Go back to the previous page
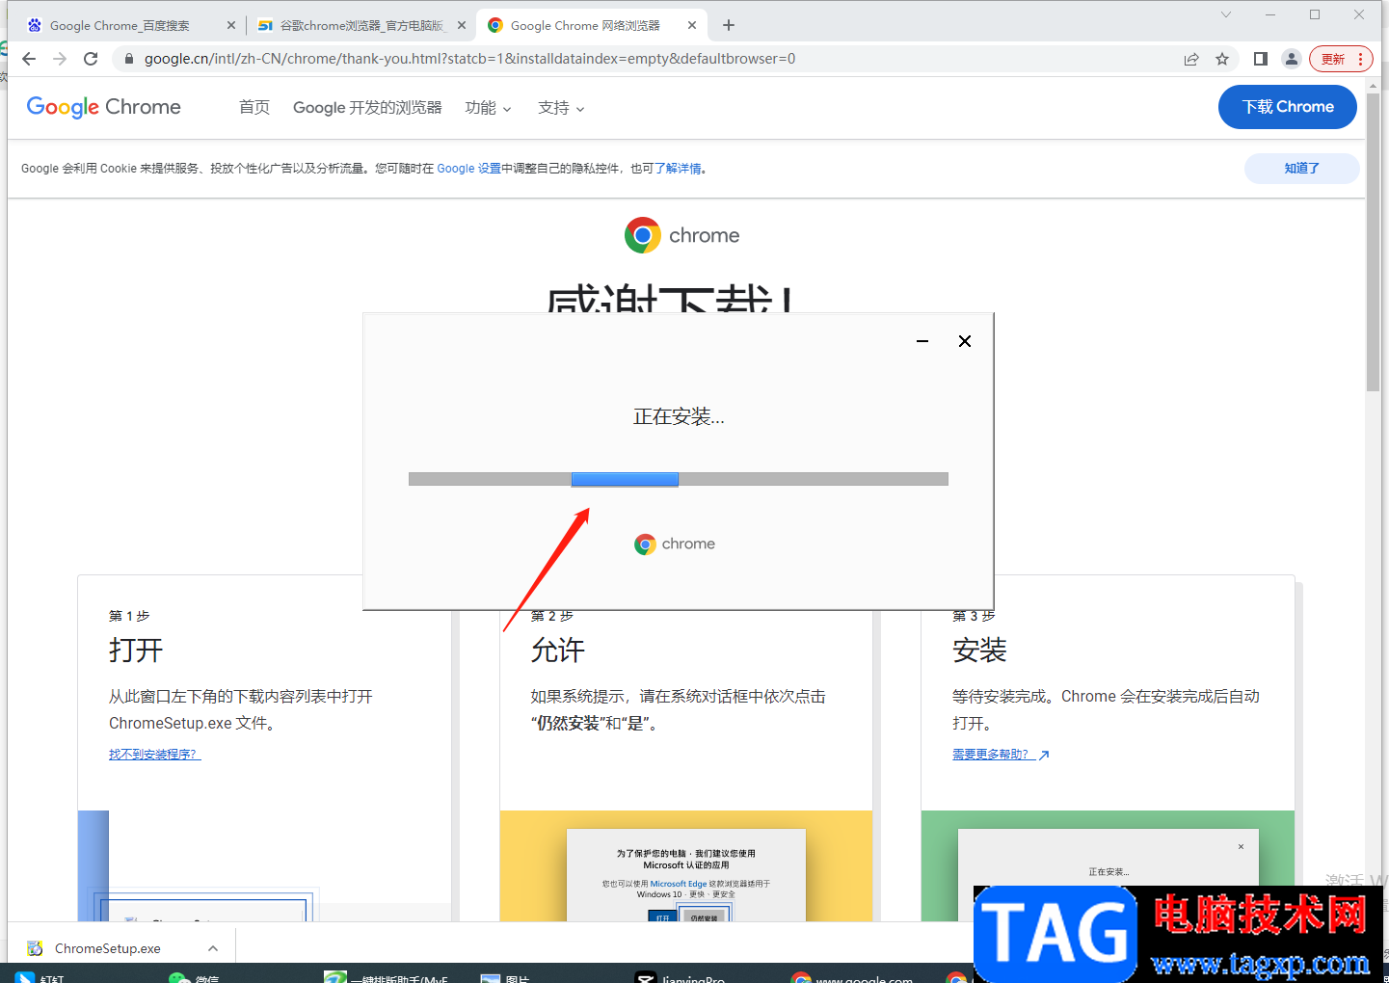1389x983 pixels. (x=29, y=59)
